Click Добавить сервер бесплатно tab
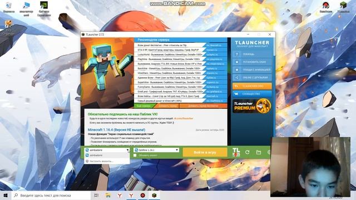Screen dimensions: 356x200 click(x=203, y=106)
